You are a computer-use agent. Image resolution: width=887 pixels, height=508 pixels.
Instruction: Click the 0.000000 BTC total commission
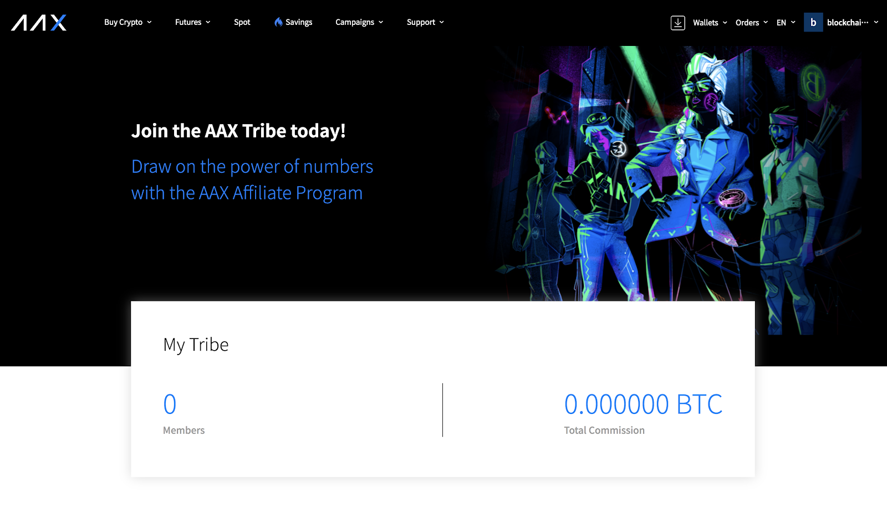pos(643,404)
